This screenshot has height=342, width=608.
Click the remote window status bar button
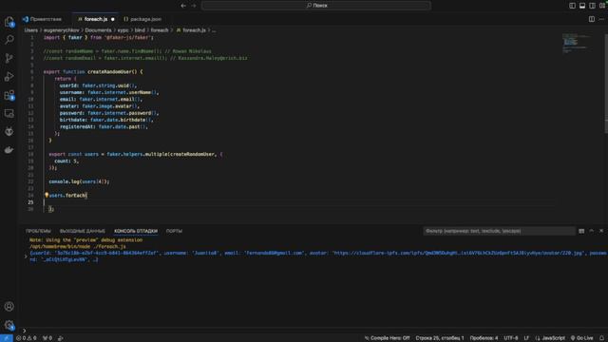(x=7, y=338)
